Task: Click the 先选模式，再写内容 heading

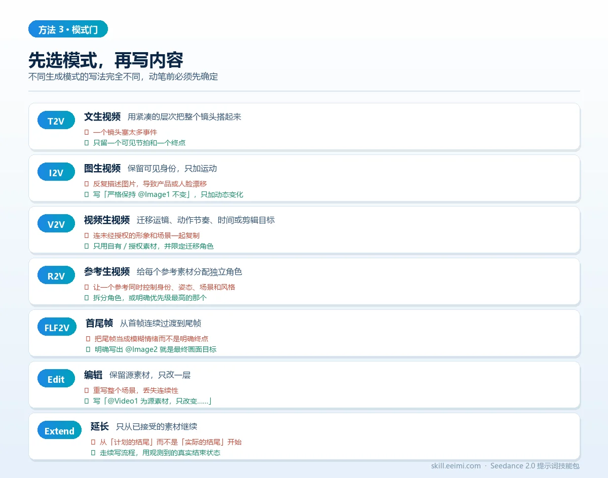Action: [x=105, y=60]
